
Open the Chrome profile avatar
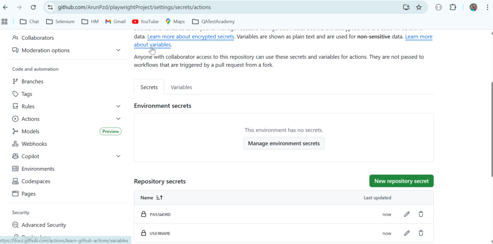473,7
